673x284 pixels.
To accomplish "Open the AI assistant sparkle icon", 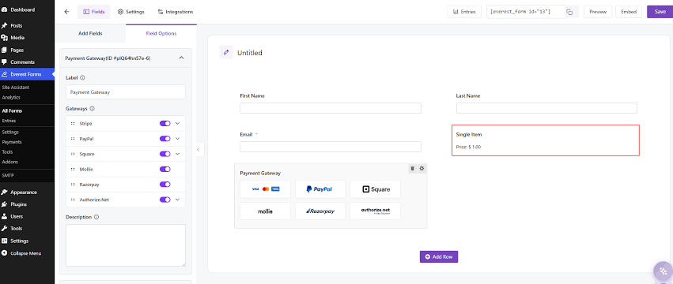I will coord(664,271).
